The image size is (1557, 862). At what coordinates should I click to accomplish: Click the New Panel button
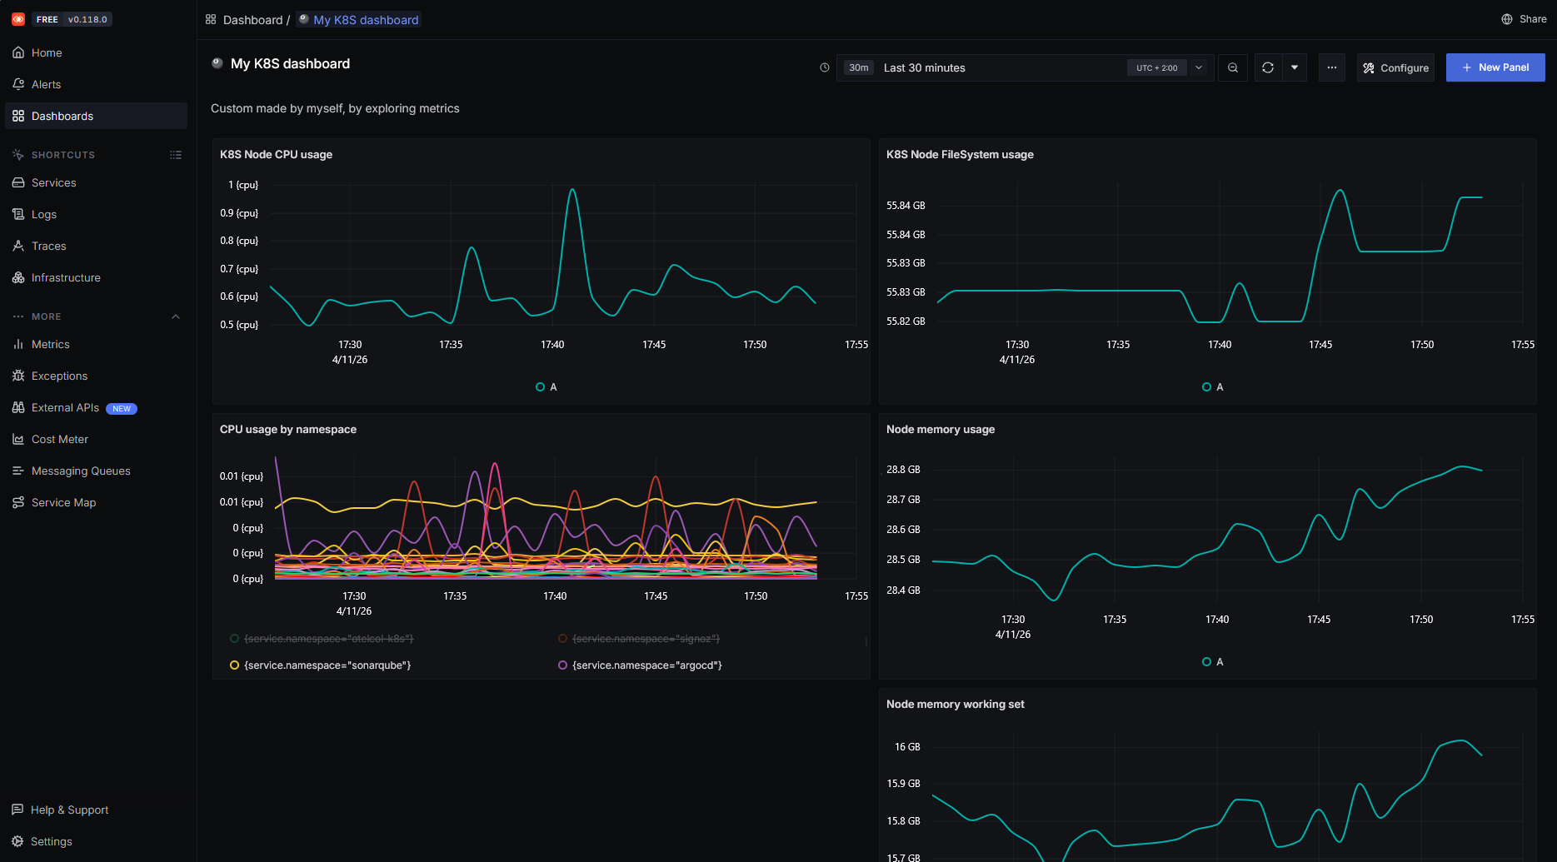pos(1495,67)
